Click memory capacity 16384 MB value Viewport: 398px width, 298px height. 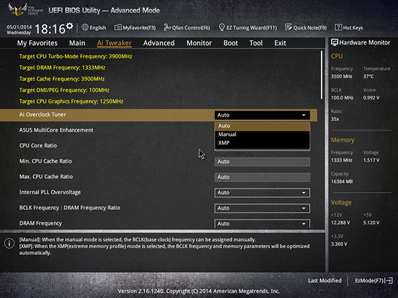pos(342,181)
